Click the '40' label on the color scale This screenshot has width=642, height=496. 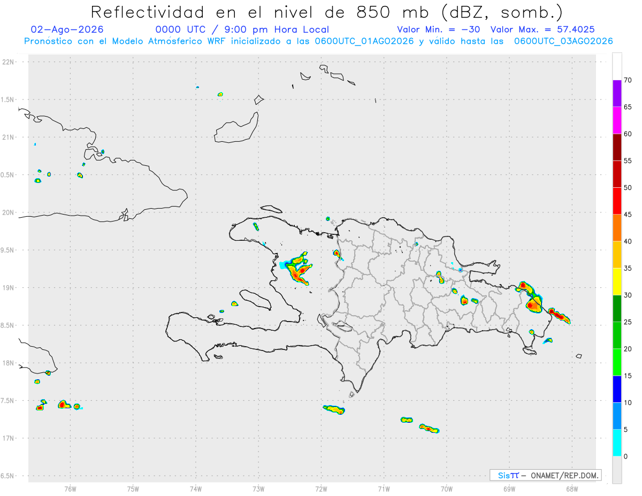coord(628,241)
